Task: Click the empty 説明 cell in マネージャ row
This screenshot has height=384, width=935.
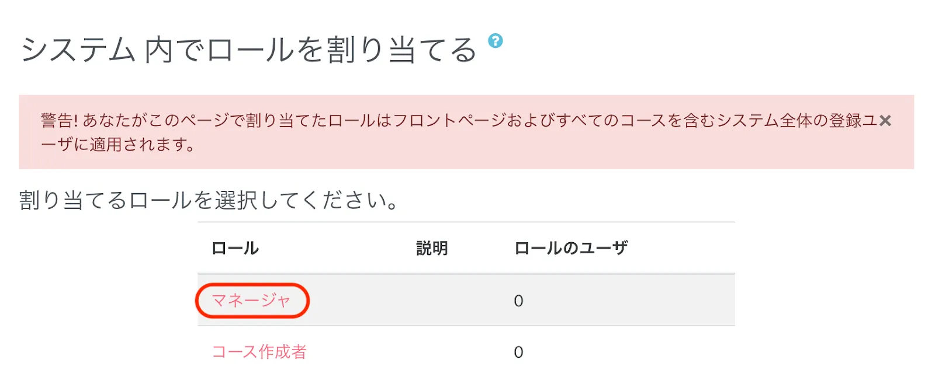Action: [432, 301]
